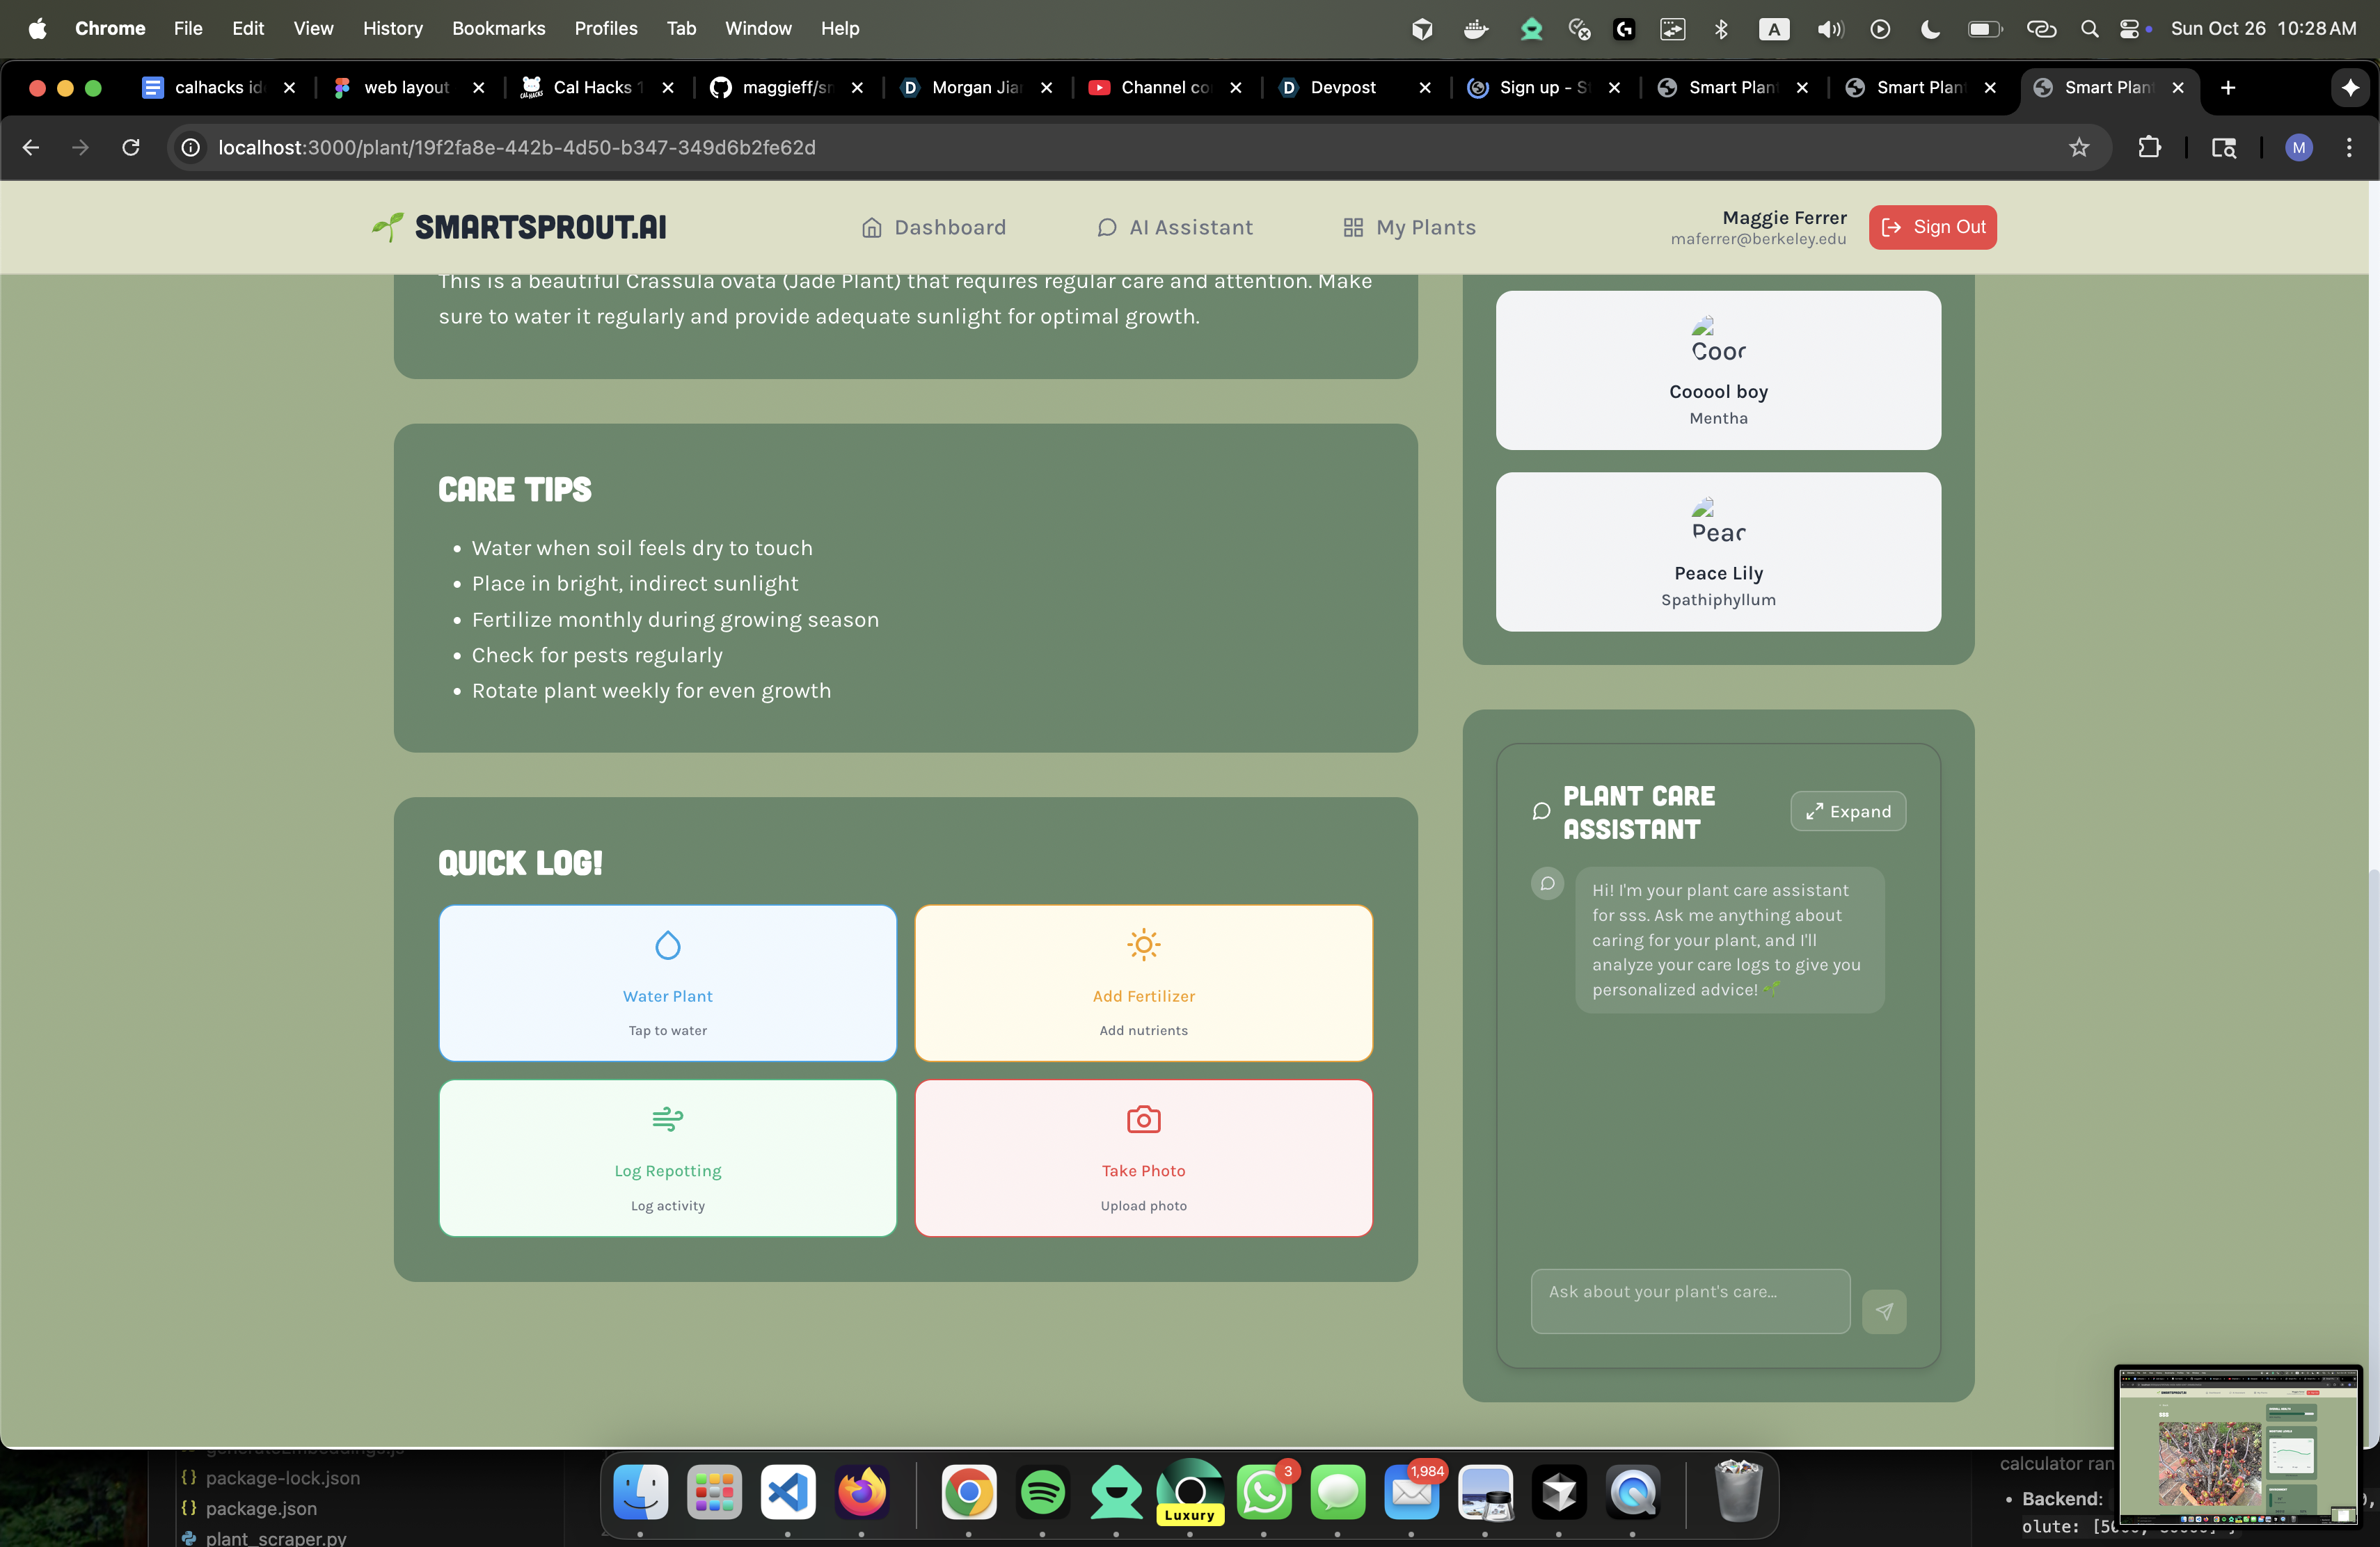The image size is (2380, 1547).
Task: Switch to the Devpost tab
Action: (1342, 88)
